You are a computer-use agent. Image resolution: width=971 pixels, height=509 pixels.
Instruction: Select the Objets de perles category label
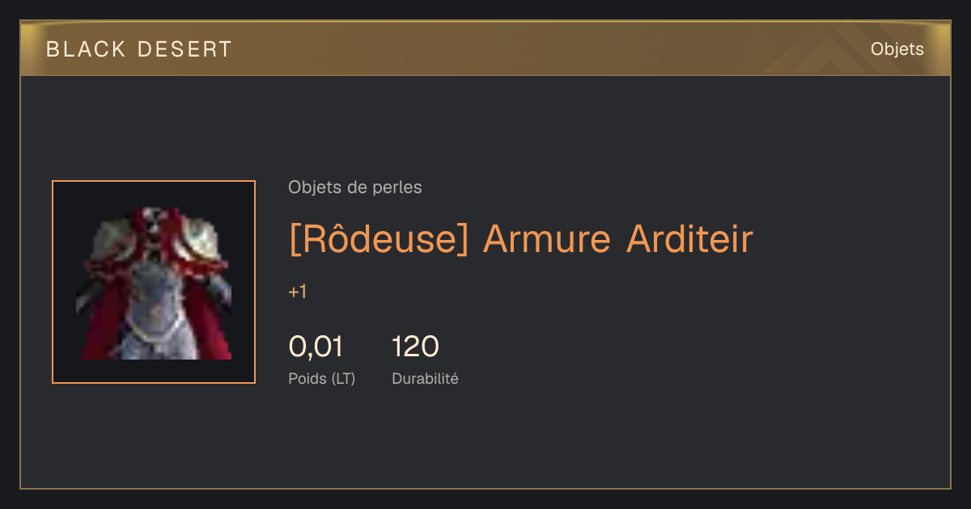355,187
